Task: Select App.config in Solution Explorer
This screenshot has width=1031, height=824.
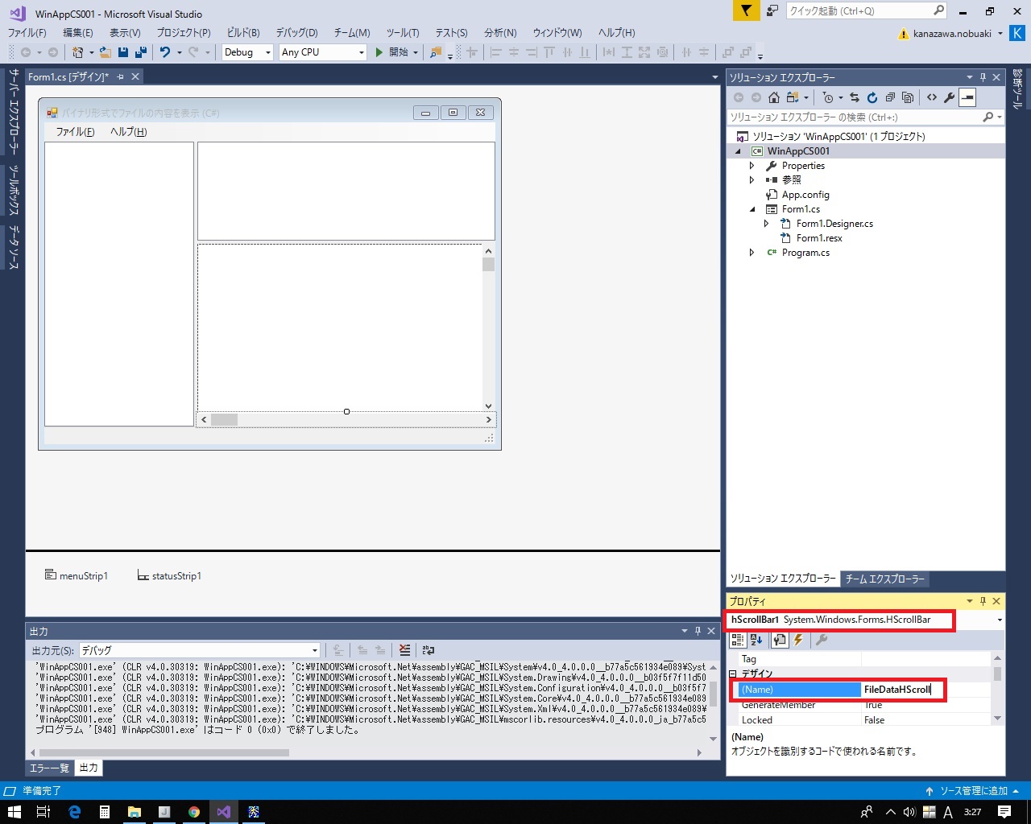Action: (805, 195)
